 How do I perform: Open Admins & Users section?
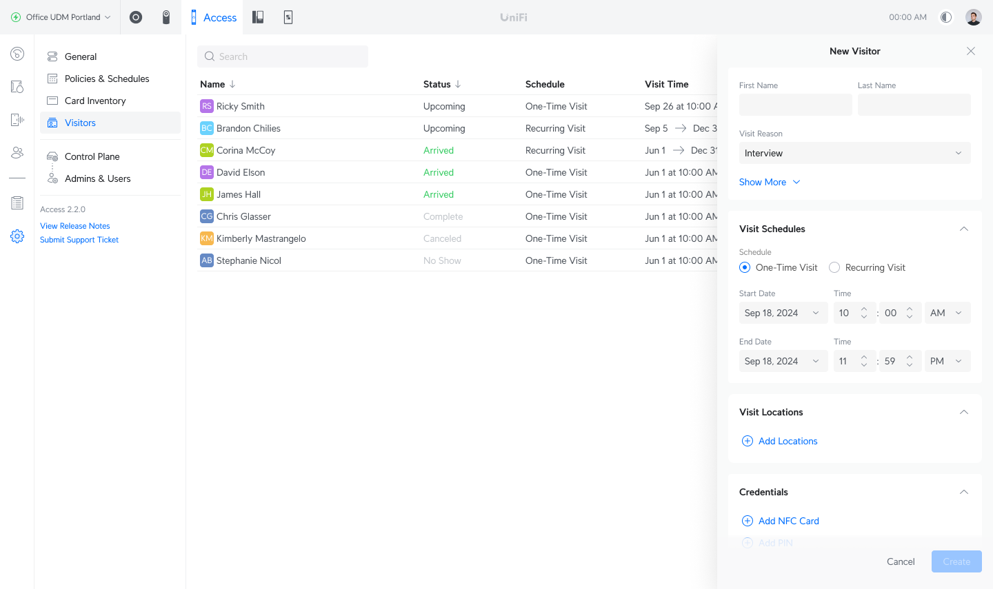tap(110, 178)
